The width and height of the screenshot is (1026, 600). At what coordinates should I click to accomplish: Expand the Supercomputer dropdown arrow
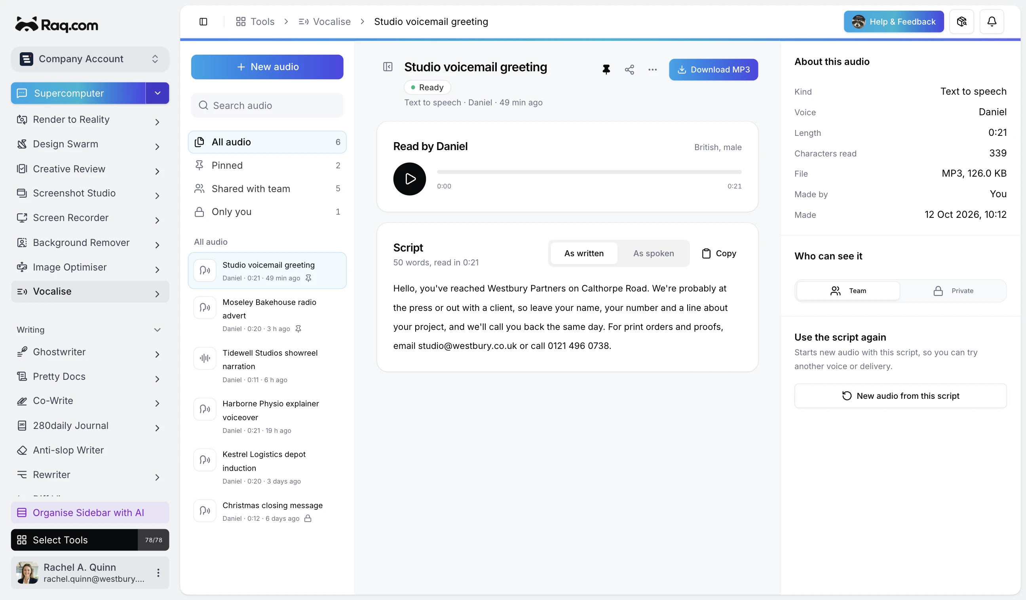click(x=157, y=93)
